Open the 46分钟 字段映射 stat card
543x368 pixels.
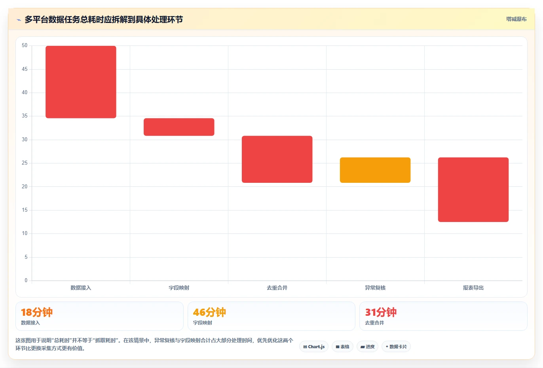click(271, 316)
